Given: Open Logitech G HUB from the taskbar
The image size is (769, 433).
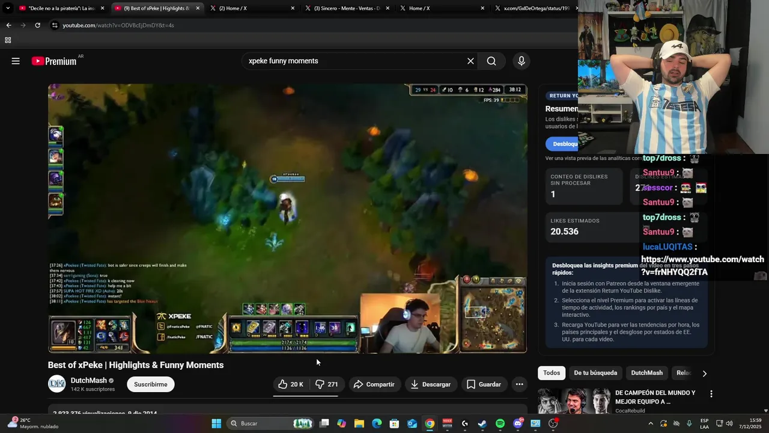Looking at the screenshot, I should click(x=465, y=423).
